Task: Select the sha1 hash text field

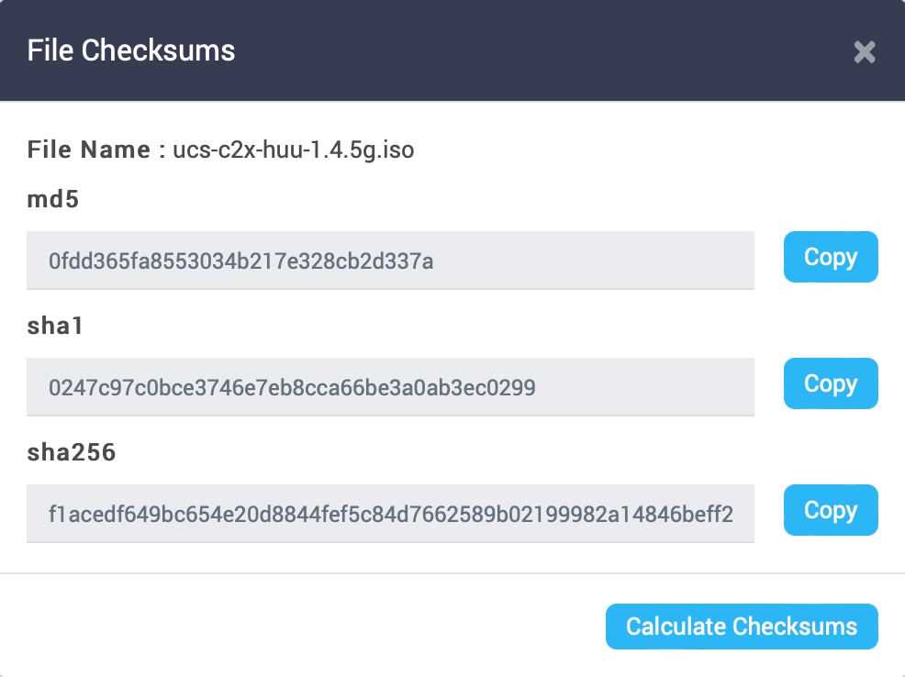Action: click(x=390, y=388)
